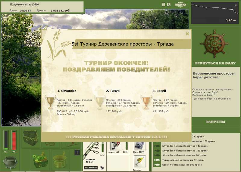Click fish icon beside Евсей Ерша log entry
Viewport: 241px width, 172px height.
(x=157, y=165)
